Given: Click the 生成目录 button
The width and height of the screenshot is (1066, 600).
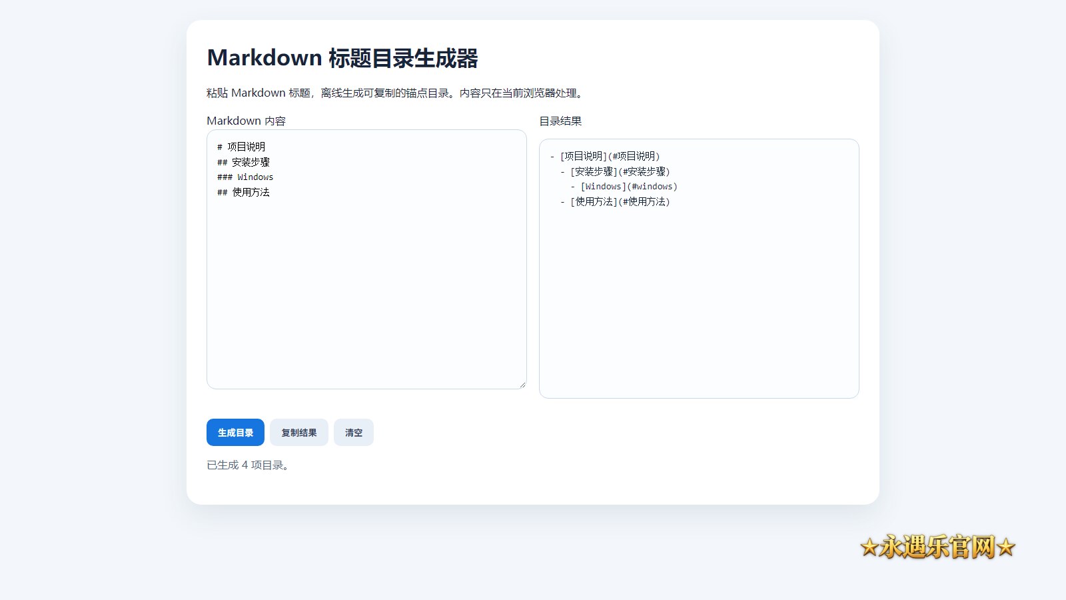Looking at the screenshot, I should pyautogui.click(x=235, y=433).
